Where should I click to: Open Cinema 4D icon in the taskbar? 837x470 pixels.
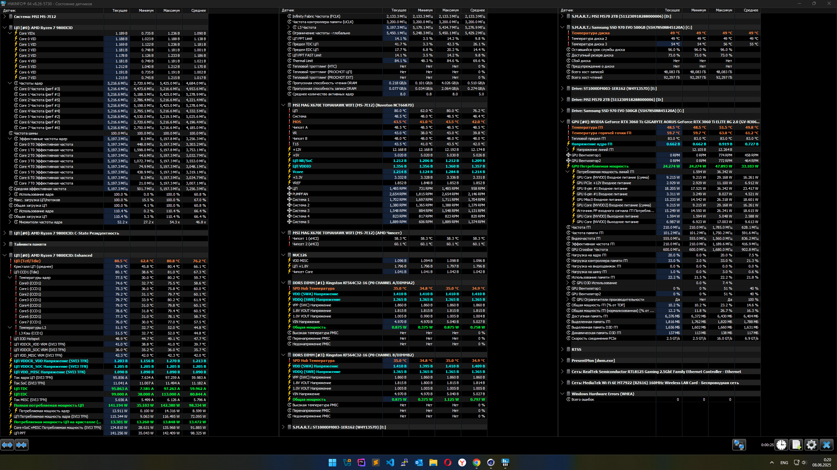pos(491,462)
